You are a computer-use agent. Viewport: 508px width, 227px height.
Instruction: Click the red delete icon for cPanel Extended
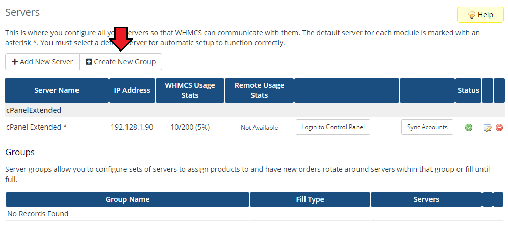[499, 128]
